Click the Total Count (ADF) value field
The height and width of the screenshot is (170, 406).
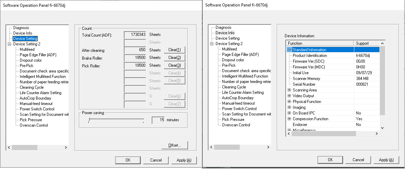point(135,35)
